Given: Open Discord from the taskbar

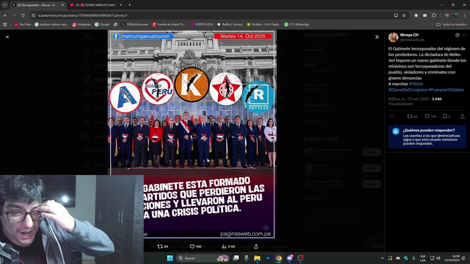Looking at the screenshot, I should (x=290, y=258).
